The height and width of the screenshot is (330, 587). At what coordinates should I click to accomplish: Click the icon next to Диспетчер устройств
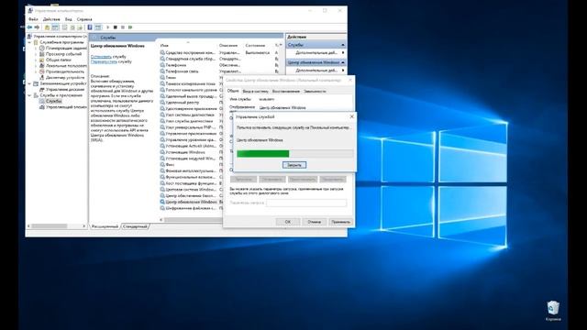[x=42, y=77]
